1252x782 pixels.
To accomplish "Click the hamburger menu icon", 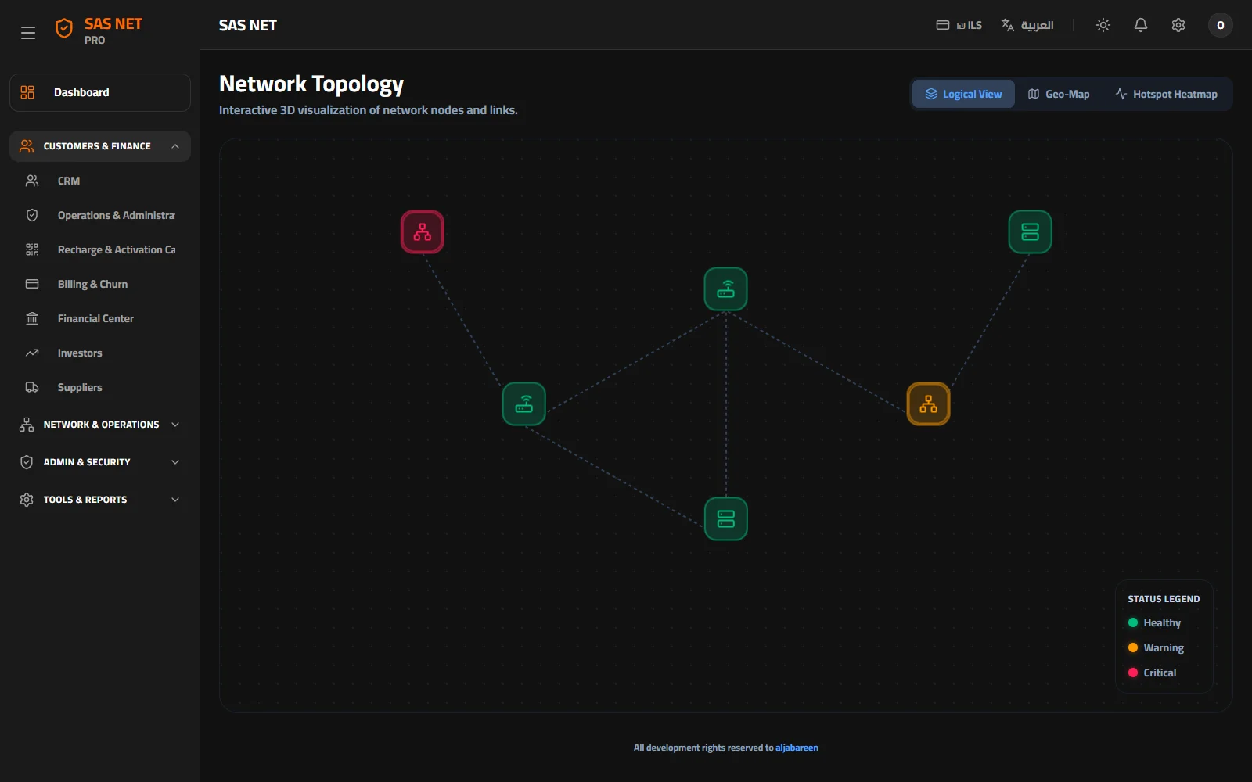I will (28, 33).
